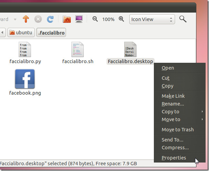This screenshot has height=171, width=209.
Task: Open the Home folder toolbar icon
Action: [x=67, y=19]
